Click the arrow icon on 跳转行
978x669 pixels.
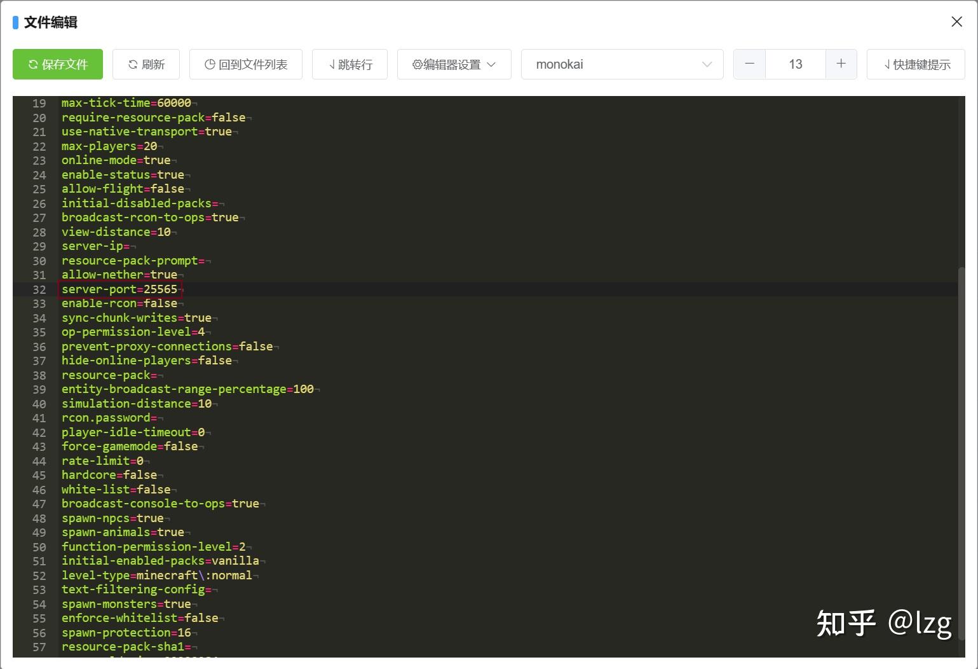coord(332,64)
